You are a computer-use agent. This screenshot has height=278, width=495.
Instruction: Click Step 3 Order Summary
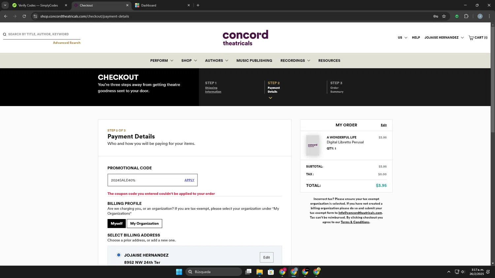[337, 88]
